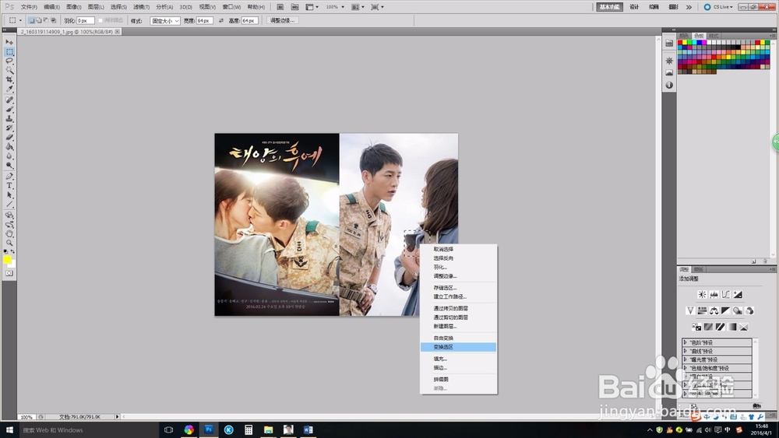Add a Channel Mixer adjustment
This screenshot has height=438, width=779.
[749, 310]
